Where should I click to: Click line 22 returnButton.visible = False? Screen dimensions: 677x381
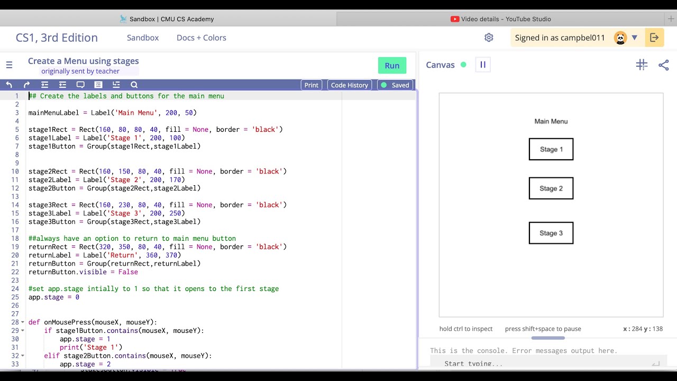click(x=83, y=272)
